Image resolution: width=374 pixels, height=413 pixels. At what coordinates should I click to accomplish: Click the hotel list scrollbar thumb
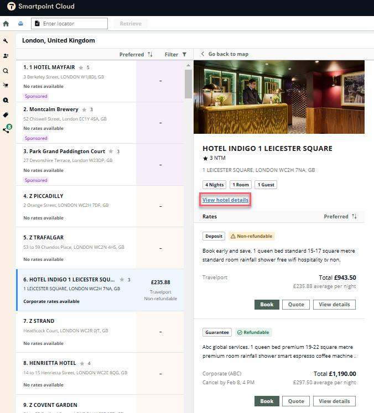pos(188,83)
